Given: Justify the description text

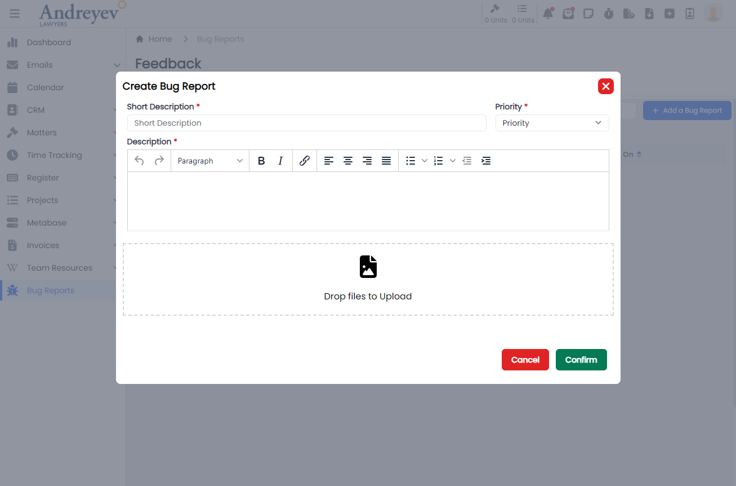Looking at the screenshot, I should pyautogui.click(x=386, y=161).
